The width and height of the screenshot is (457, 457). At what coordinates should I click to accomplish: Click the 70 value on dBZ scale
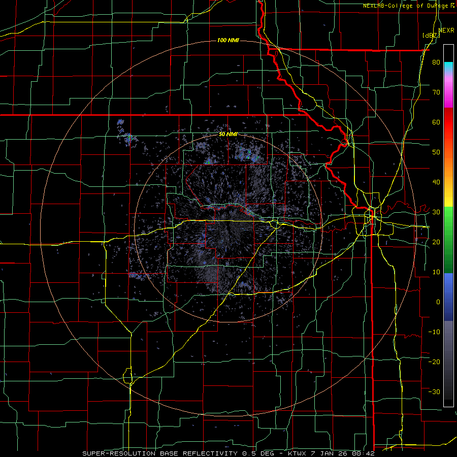pos(436,92)
